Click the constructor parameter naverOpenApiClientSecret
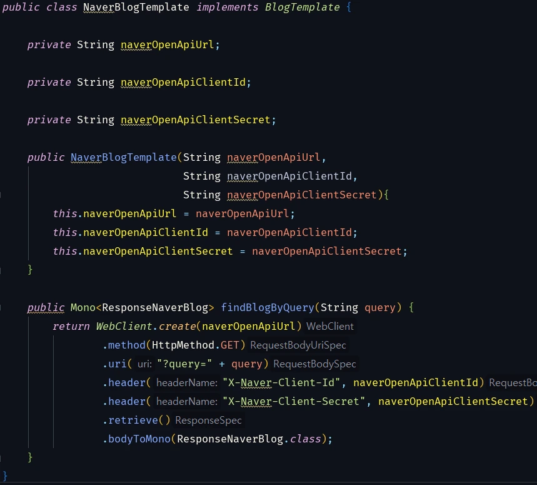 [x=302, y=195]
